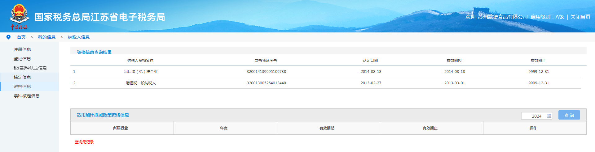This screenshot has height=152, width=595.
Task: Select 资格信息 sidebar entry
Action: coord(22,87)
